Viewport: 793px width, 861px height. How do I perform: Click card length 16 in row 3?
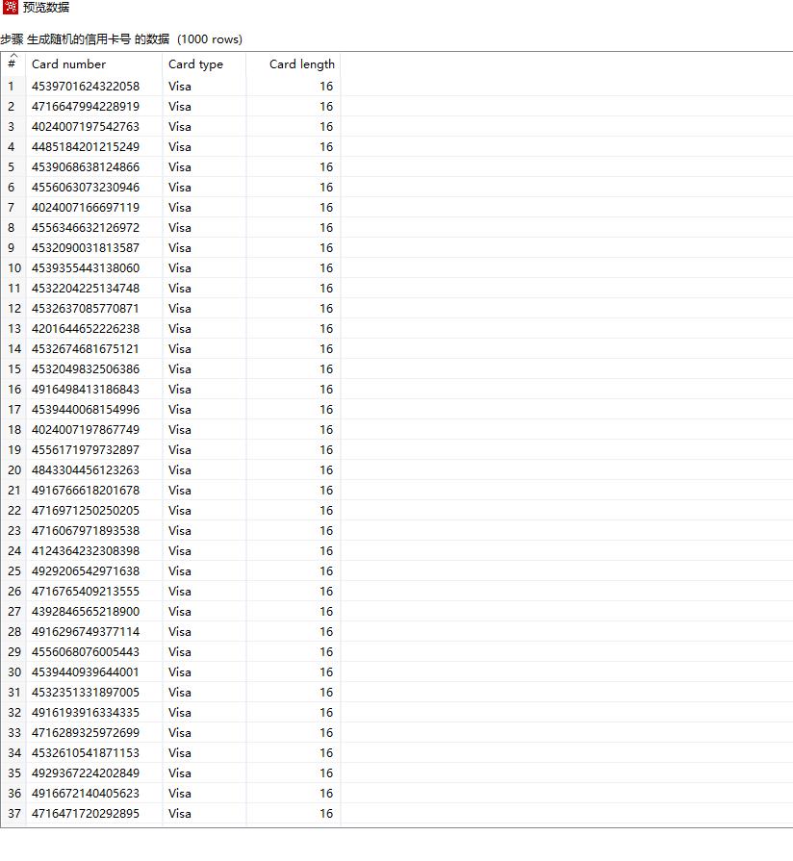tap(327, 127)
